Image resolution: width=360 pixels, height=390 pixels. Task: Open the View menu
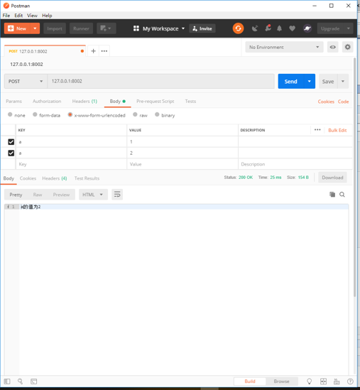coord(32,16)
